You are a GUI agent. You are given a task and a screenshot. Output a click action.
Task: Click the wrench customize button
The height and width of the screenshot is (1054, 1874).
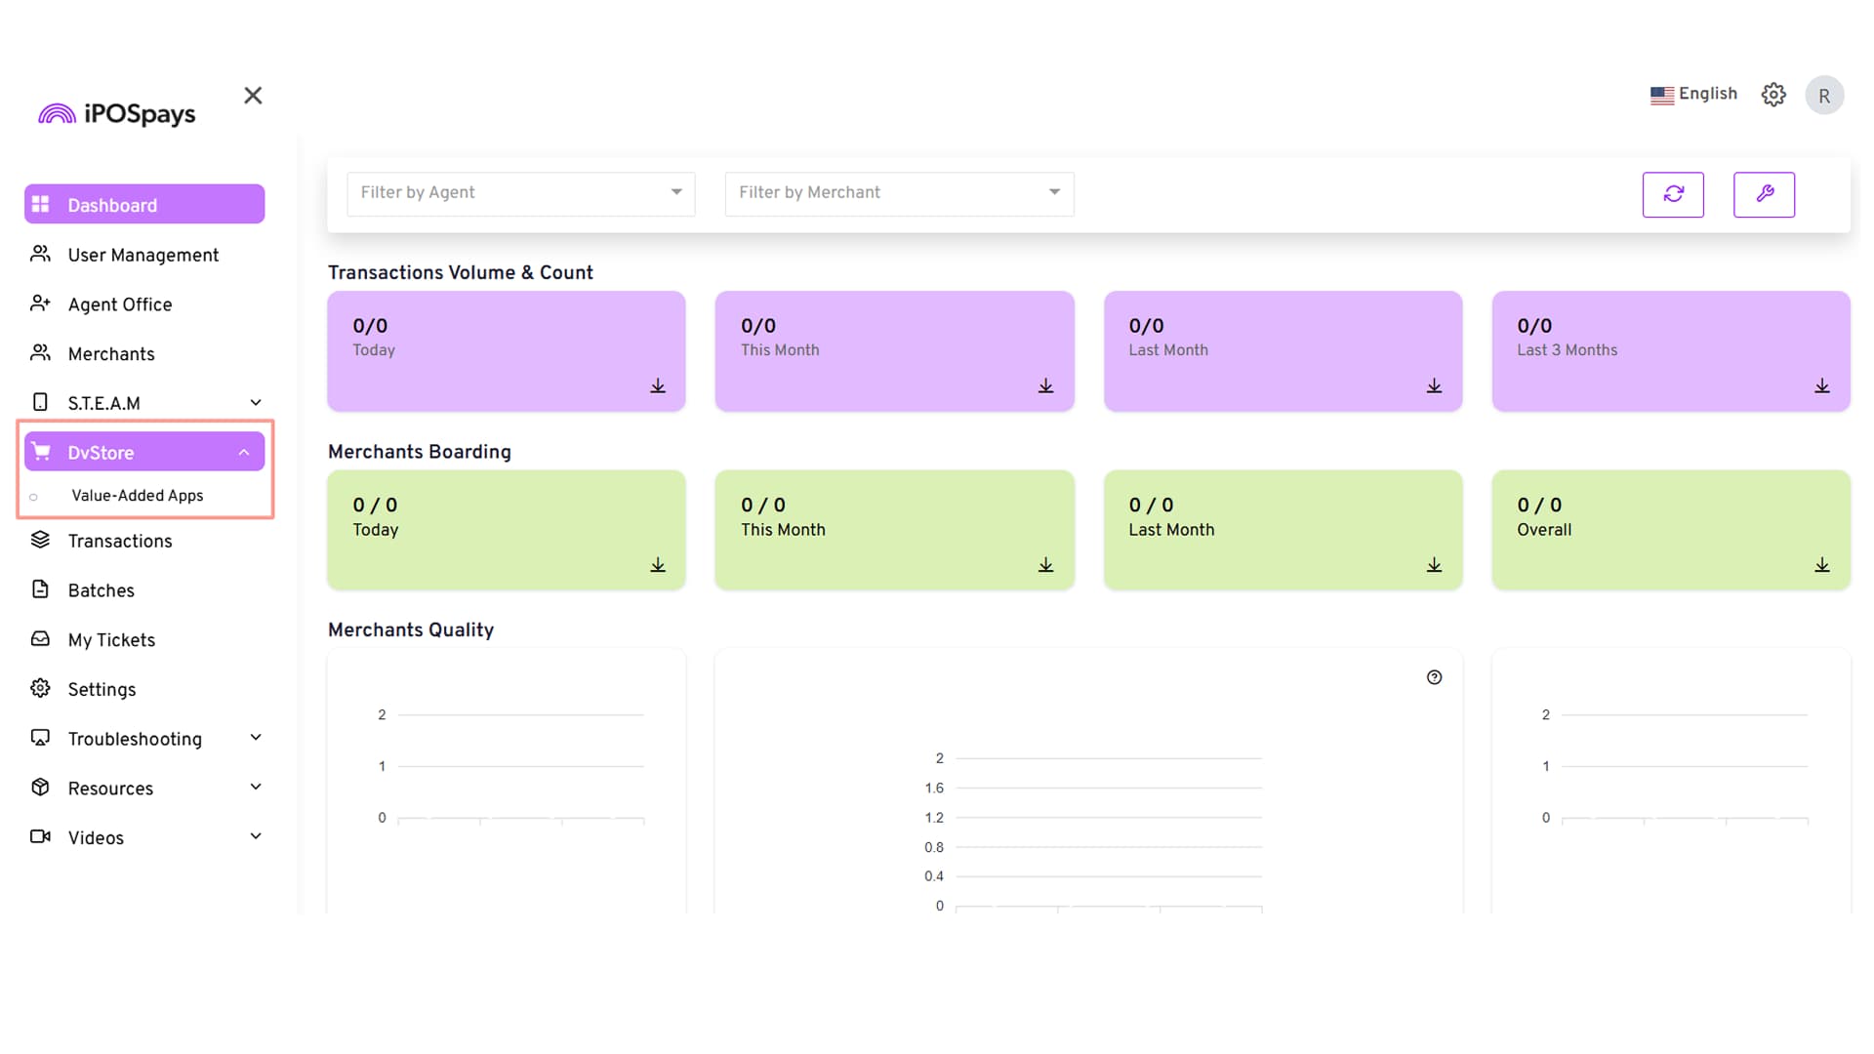(x=1764, y=194)
